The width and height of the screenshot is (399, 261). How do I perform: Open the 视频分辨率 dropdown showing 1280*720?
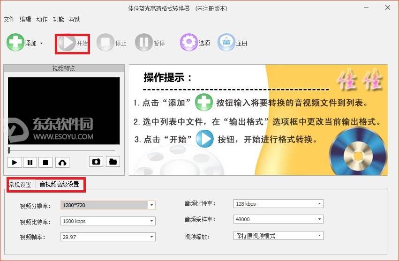pyautogui.click(x=108, y=205)
